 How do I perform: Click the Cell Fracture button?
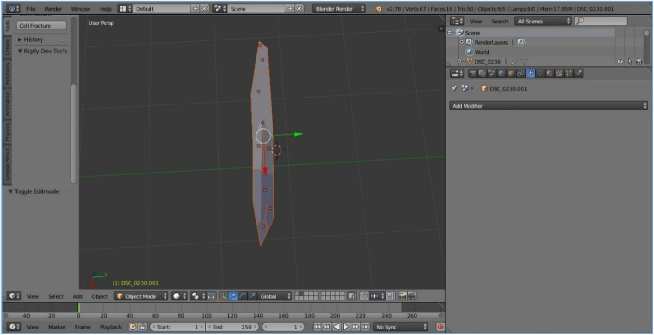click(42, 26)
